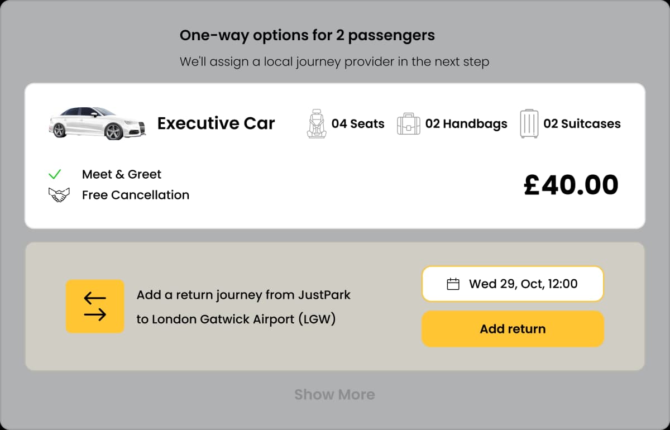Click the 02 Handbags label
670x430 pixels.
coord(466,123)
